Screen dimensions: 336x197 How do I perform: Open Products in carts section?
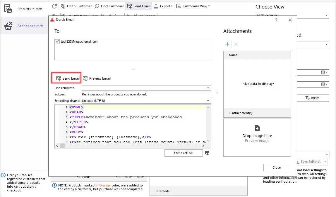coord(24,9)
